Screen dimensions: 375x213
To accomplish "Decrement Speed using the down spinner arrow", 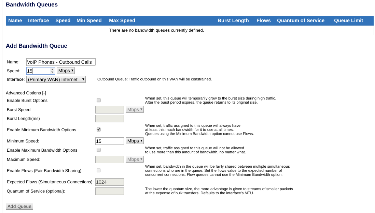I will coord(53,72).
